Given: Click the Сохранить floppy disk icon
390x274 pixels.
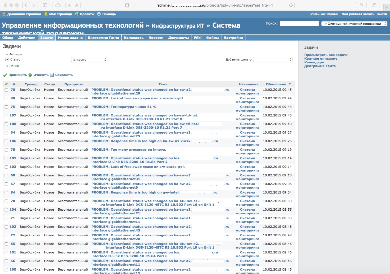Looking at the screenshot, I should click(x=52, y=75).
